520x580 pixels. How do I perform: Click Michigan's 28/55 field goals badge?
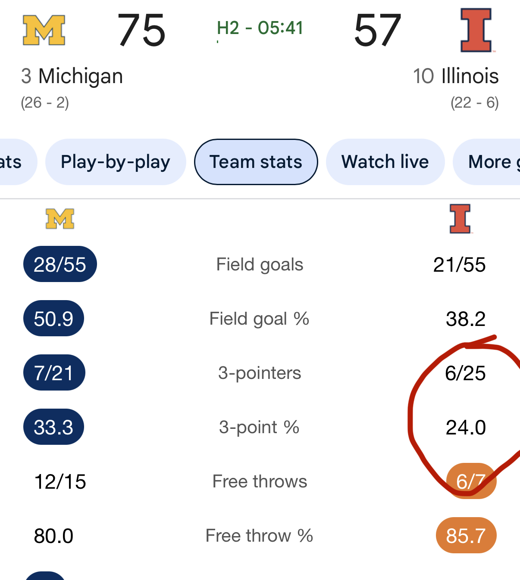pos(60,264)
